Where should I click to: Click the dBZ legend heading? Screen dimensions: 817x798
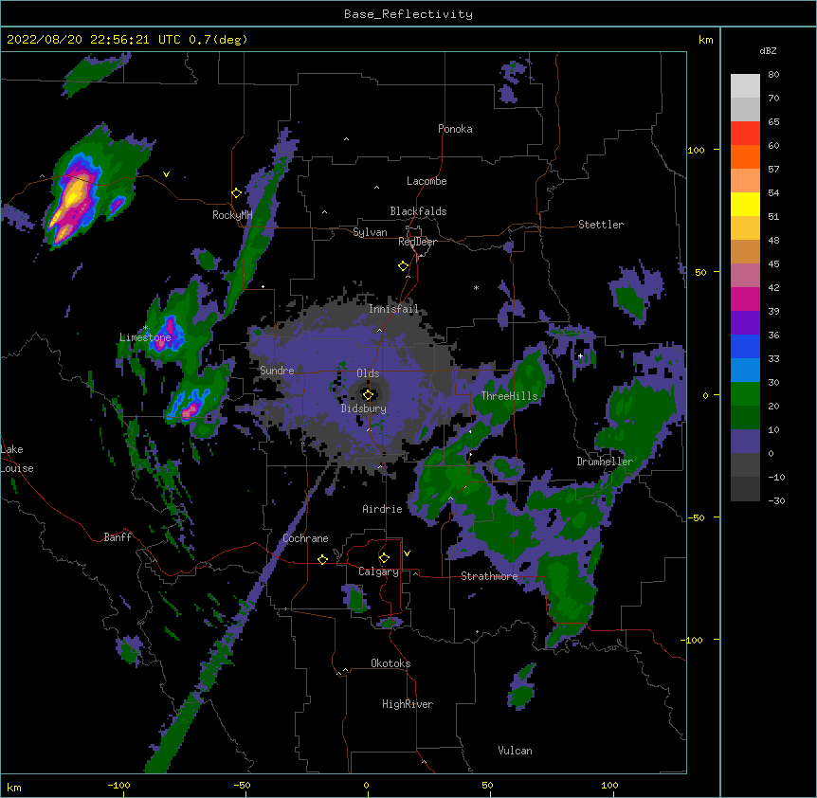coord(768,50)
